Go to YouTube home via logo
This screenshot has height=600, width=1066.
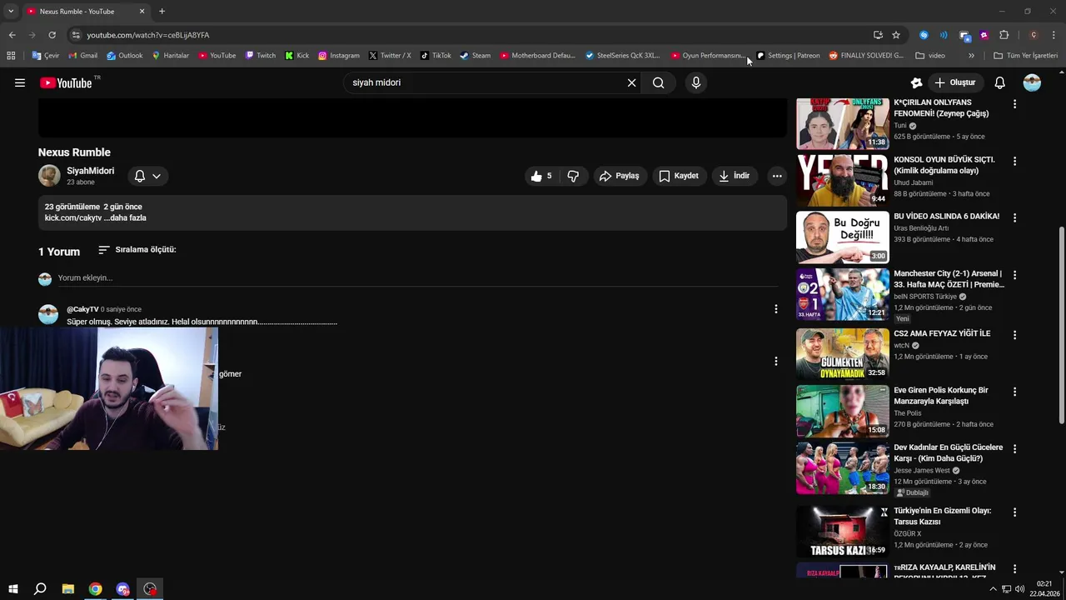67,82
